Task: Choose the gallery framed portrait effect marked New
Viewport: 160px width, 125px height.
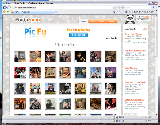Action: click(20, 57)
